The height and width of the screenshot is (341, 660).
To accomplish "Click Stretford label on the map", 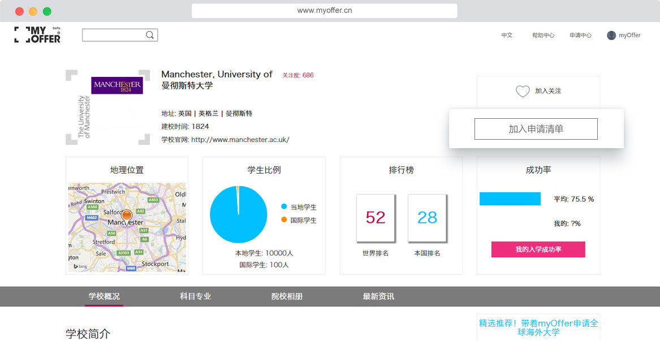I will tap(103, 242).
